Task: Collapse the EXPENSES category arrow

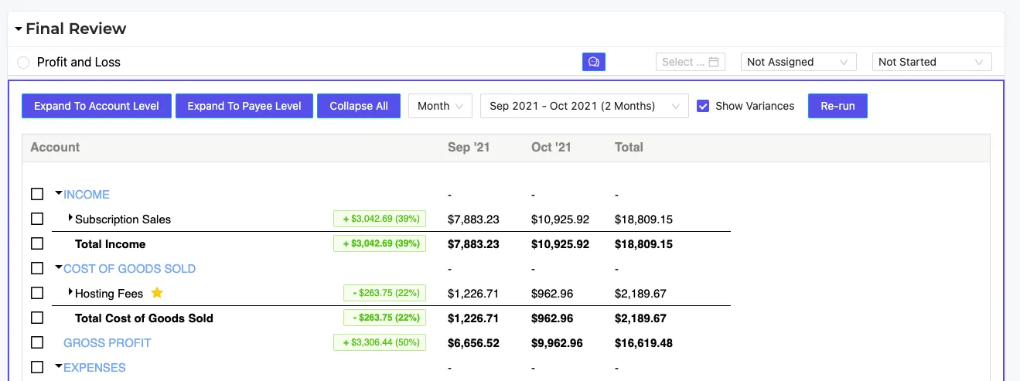Action: pos(59,366)
